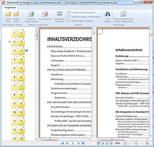
Task: Click page number input field showing 3
Action: pos(73,143)
